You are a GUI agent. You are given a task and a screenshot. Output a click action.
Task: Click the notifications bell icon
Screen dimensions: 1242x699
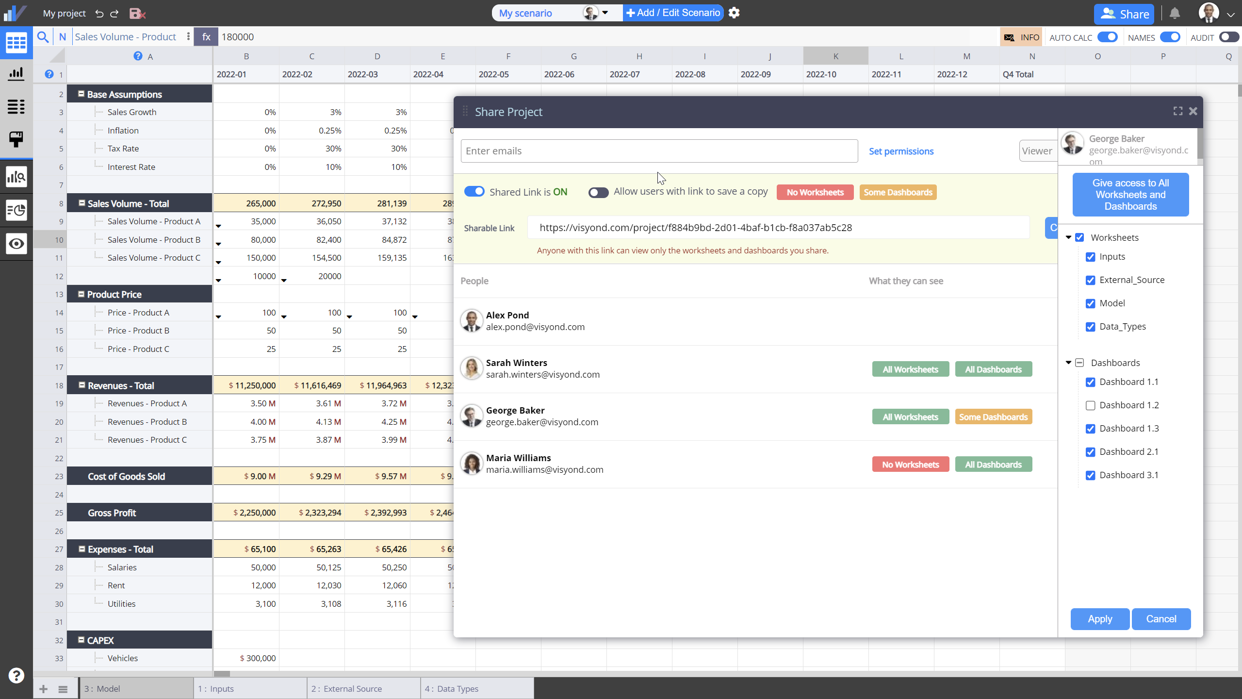(1175, 13)
